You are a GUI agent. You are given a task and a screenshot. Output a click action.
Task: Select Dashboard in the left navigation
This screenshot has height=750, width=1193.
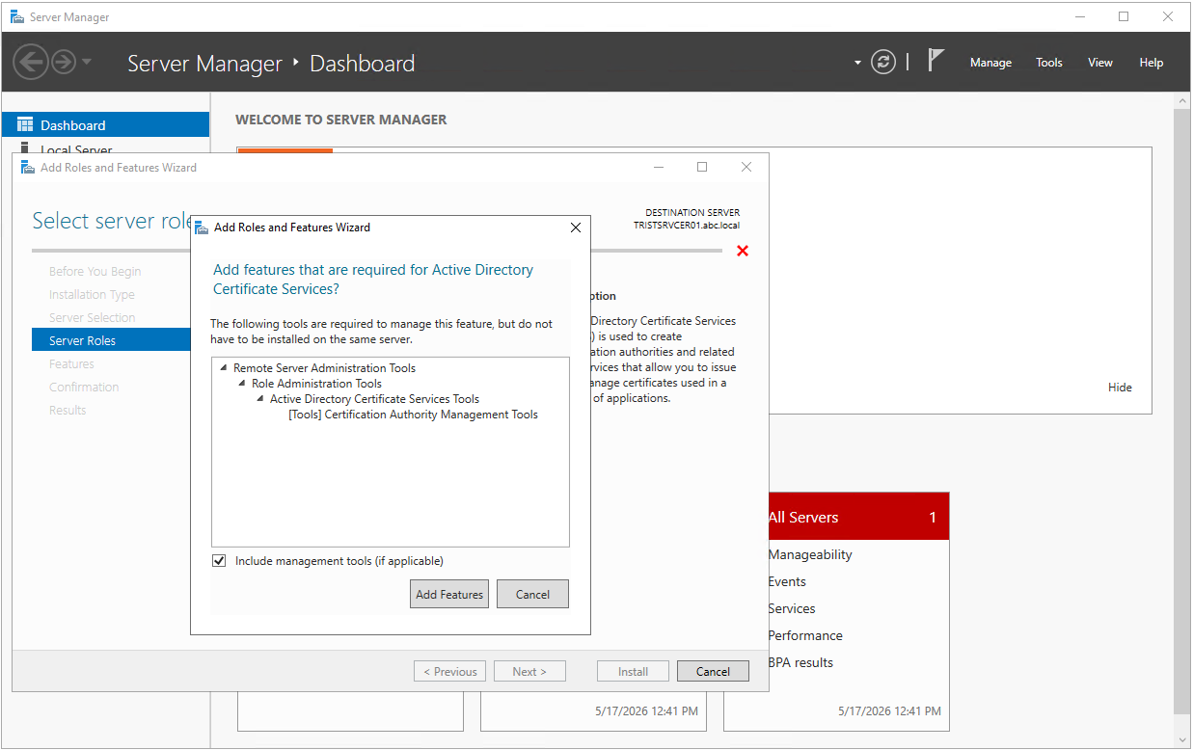pos(106,125)
